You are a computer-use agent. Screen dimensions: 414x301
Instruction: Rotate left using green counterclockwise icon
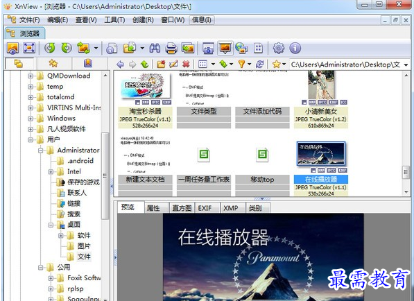pos(50,48)
